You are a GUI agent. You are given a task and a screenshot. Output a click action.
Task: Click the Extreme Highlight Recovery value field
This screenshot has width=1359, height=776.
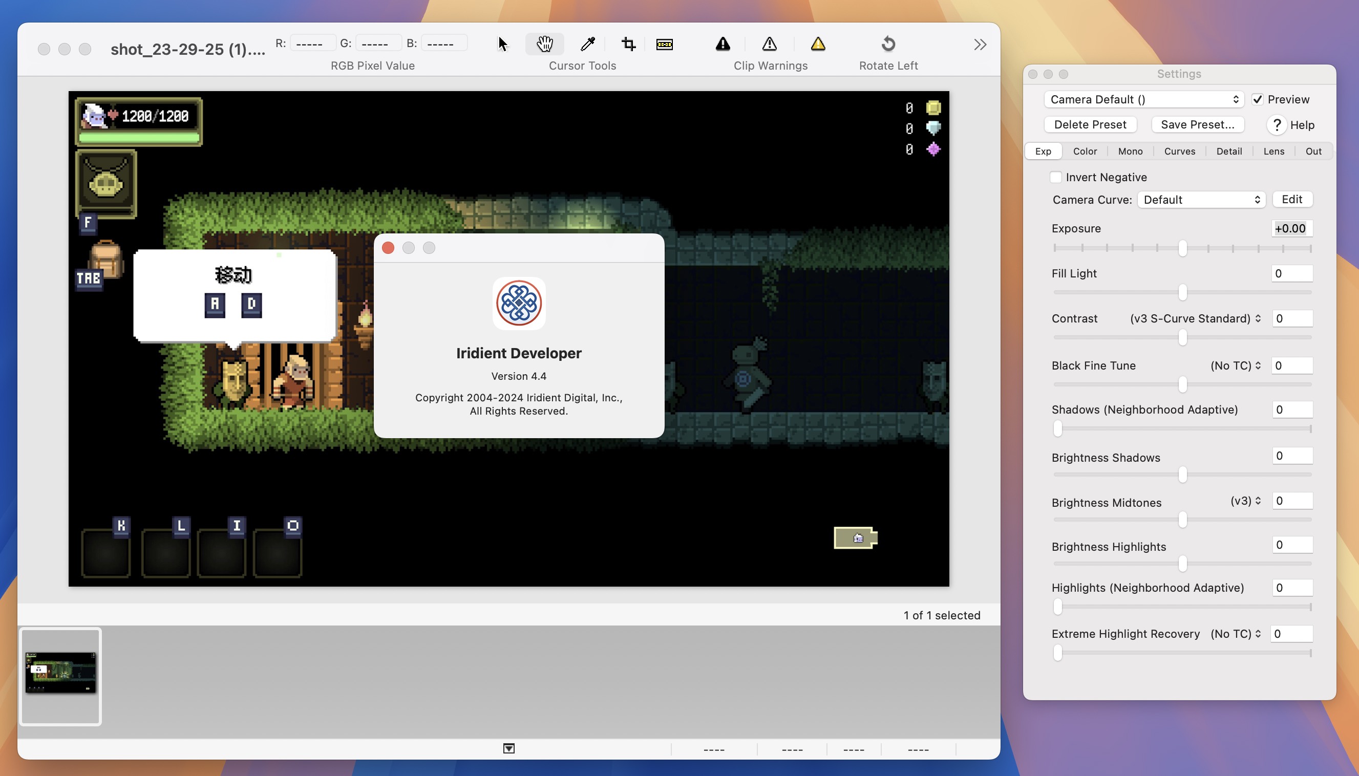(x=1292, y=634)
